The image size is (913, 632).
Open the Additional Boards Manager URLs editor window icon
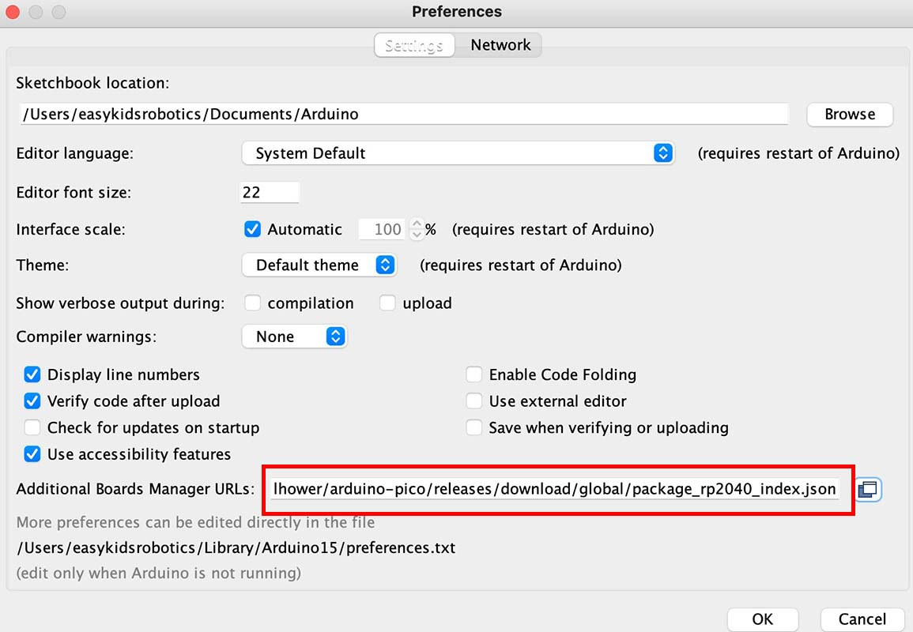[x=868, y=489]
